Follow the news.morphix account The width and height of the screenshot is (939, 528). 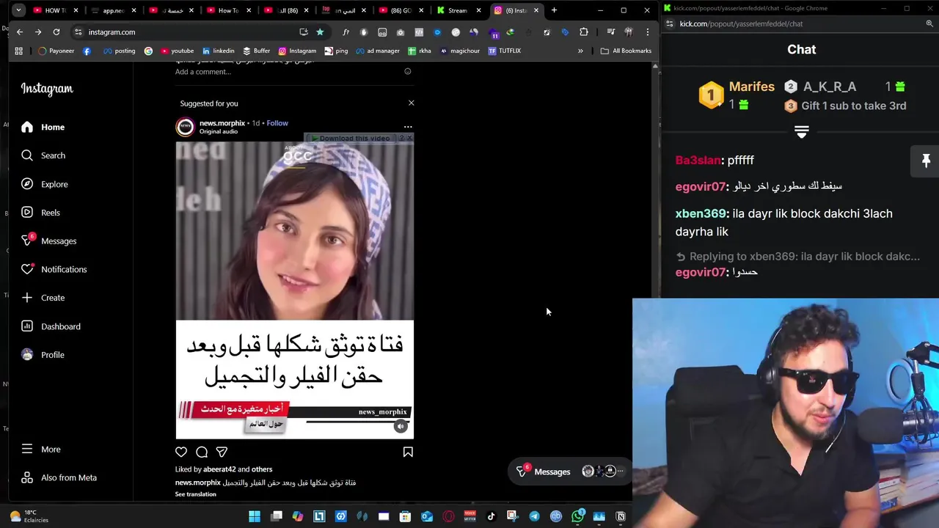277,123
